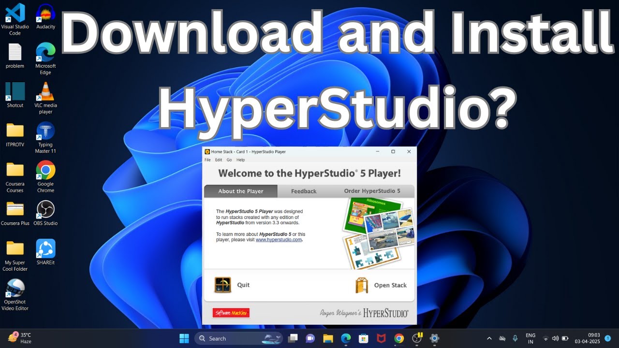Open Settings gear on the taskbar

click(x=434, y=338)
